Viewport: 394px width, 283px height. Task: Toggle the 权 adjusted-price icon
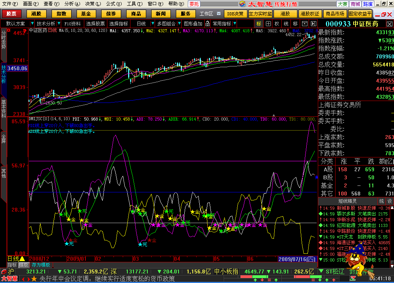(x=277, y=23)
